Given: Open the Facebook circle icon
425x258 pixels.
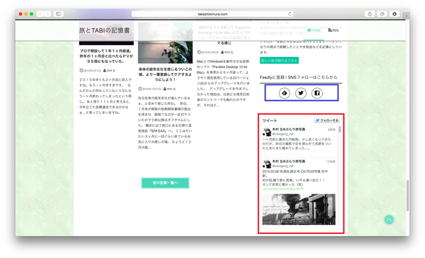Looking at the screenshot, I should pos(317,93).
